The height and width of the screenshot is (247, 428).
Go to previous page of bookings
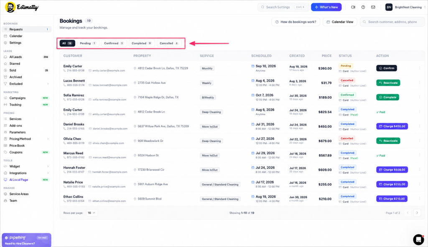[x=408, y=213]
